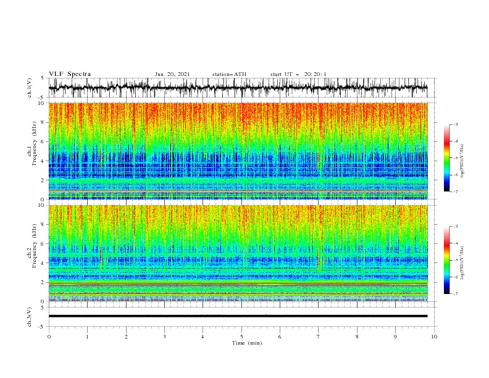Click the "5" tick on ch.1(V) axis
Image resolution: width=489 pixels, height=378 pixels.
pyautogui.click(x=43, y=78)
